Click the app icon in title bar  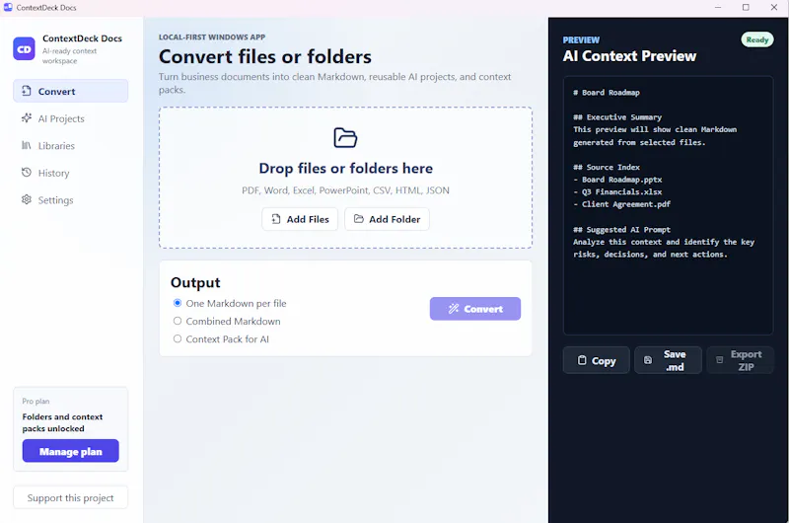point(8,7)
